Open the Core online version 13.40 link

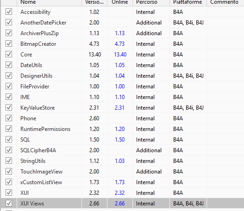coord(120,55)
